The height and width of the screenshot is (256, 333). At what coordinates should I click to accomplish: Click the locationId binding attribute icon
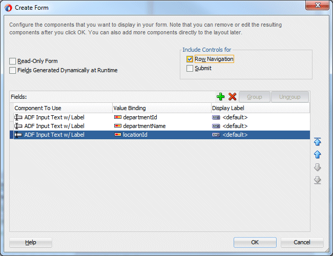click(x=118, y=135)
